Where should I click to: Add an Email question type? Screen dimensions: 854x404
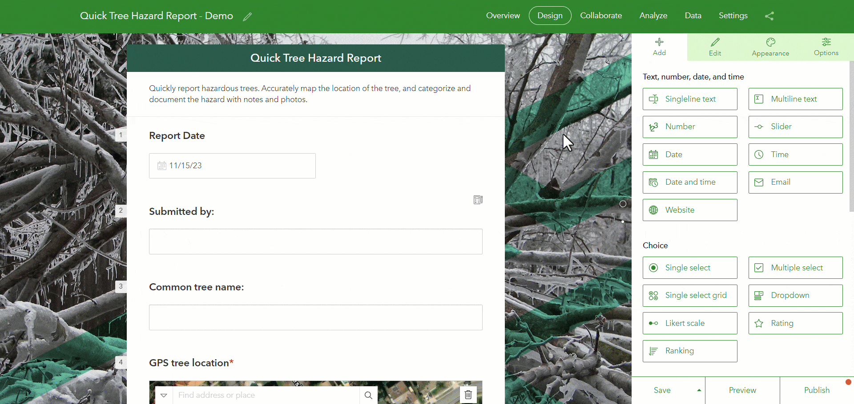[x=795, y=182]
